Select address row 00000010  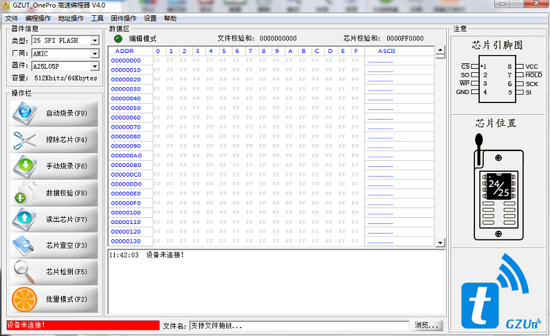(x=126, y=70)
